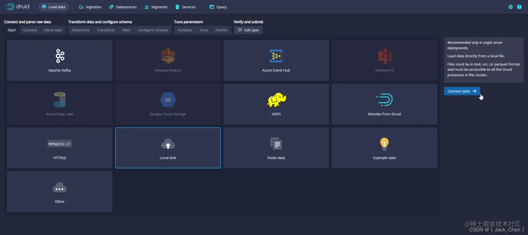Click the Paste data card label
Screen dimensions: 528x235
coord(276,158)
